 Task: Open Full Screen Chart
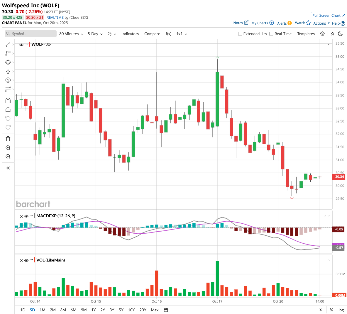click(x=329, y=16)
